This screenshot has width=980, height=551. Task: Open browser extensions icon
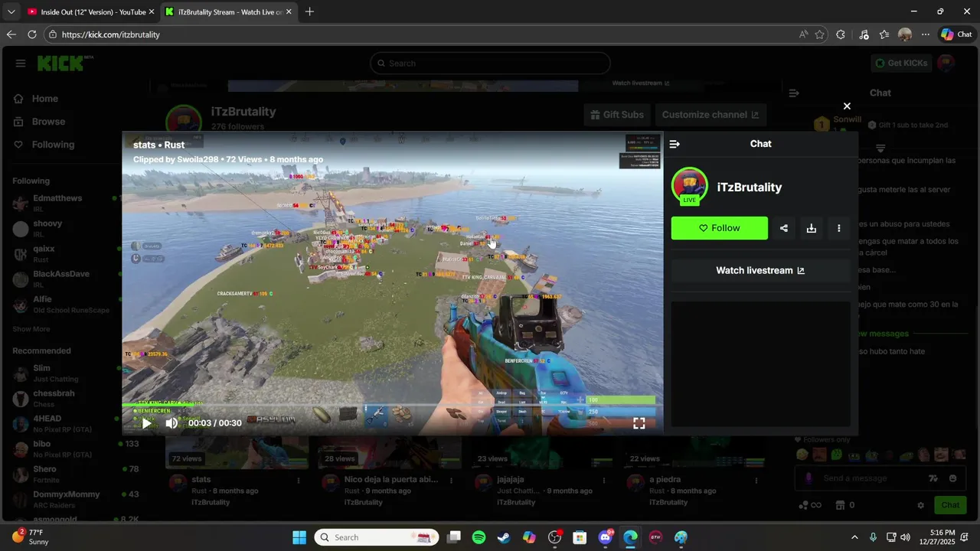tap(841, 34)
